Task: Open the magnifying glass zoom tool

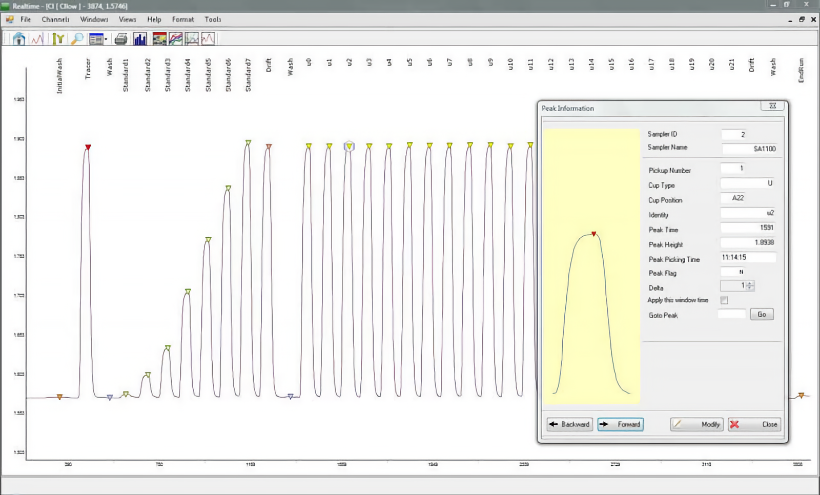Action: (x=77, y=39)
